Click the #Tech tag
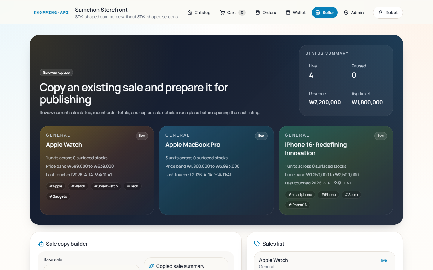This screenshot has width=433, height=270. click(x=133, y=186)
